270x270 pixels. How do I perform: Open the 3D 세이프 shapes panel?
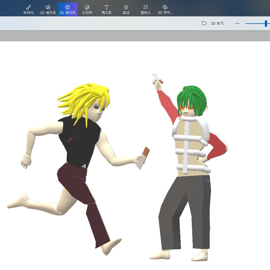[67, 9]
